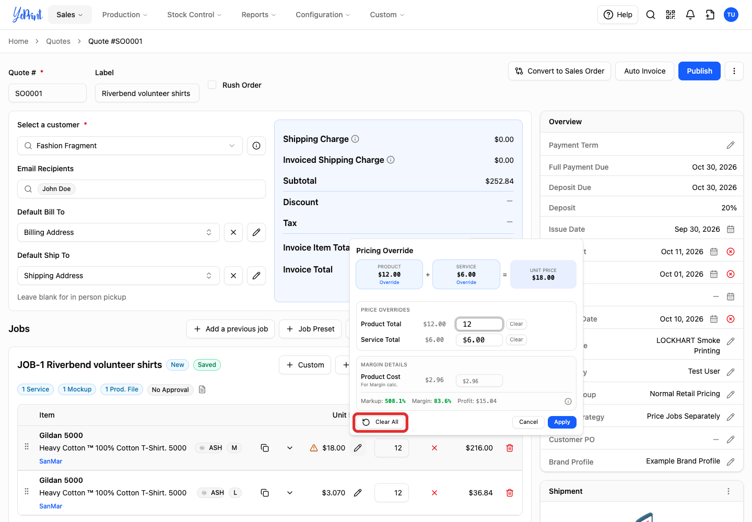
Task: Edit Payment Term pencil icon
Action: (x=731, y=145)
